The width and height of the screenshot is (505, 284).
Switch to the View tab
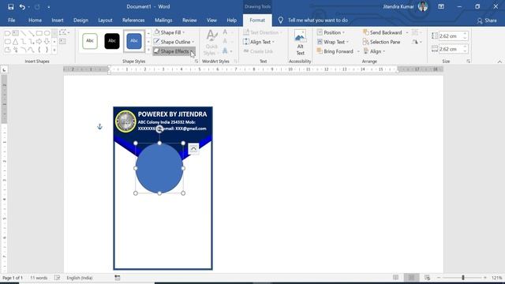(211, 20)
